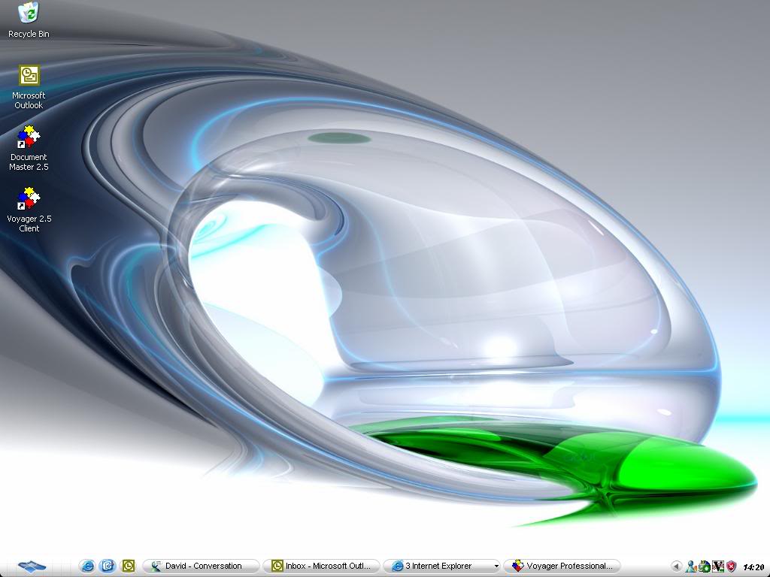Select the checkered V tray icon
This screenshot has width=770, height=577.
point(717,566)
